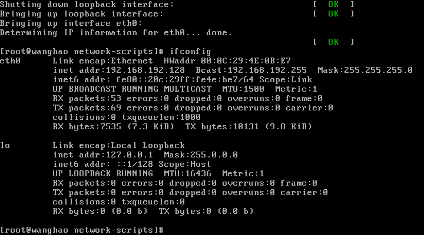Image resolution: width=424 pixels, height=235 pixels.
Task: Click the green OK after eth0 done
Action: tap(333, 42)
